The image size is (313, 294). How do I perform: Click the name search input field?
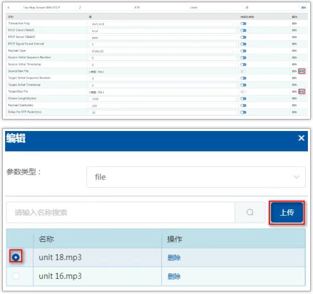[121, 213]
